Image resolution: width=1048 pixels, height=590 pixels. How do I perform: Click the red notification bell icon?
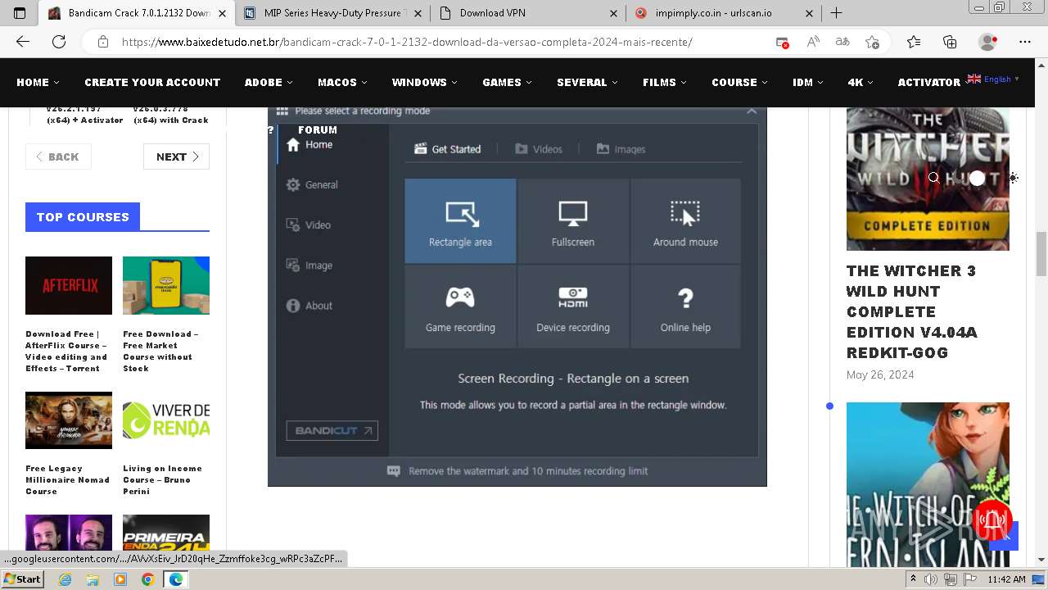tap(992, 520)
